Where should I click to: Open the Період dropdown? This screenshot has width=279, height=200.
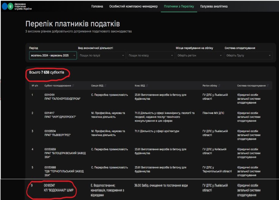click(x=53, y=55)
